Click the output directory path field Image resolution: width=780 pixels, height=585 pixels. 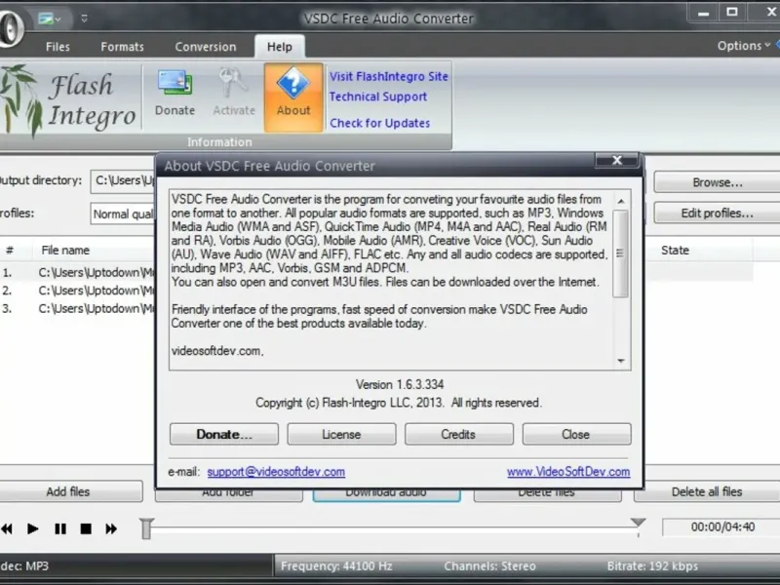(x=123, y=180)
